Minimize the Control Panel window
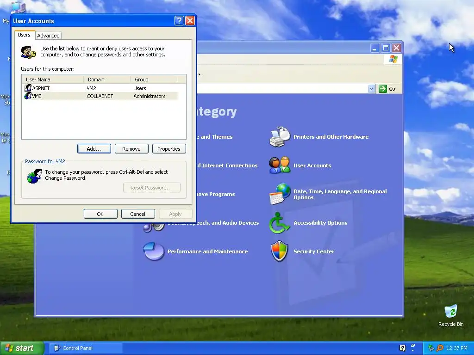This screenshot has width=474, height=355. click(x=374, y=48)
